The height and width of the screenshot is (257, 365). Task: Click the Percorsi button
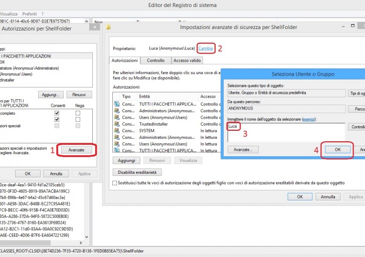pos(356,109)
